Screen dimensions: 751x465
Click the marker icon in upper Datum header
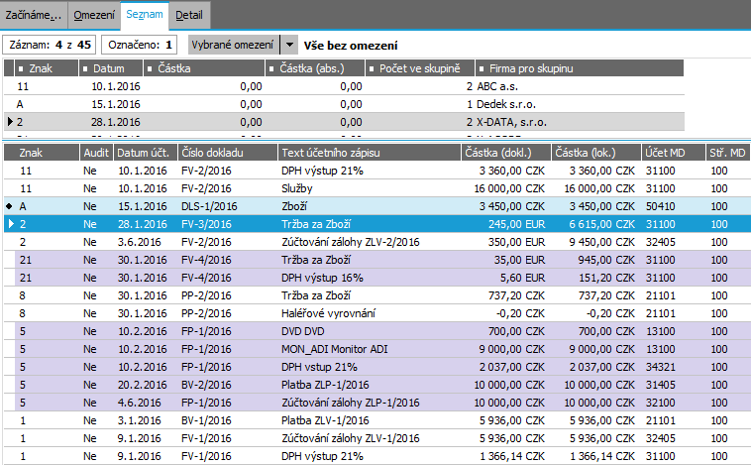click(x=86, y=68)
